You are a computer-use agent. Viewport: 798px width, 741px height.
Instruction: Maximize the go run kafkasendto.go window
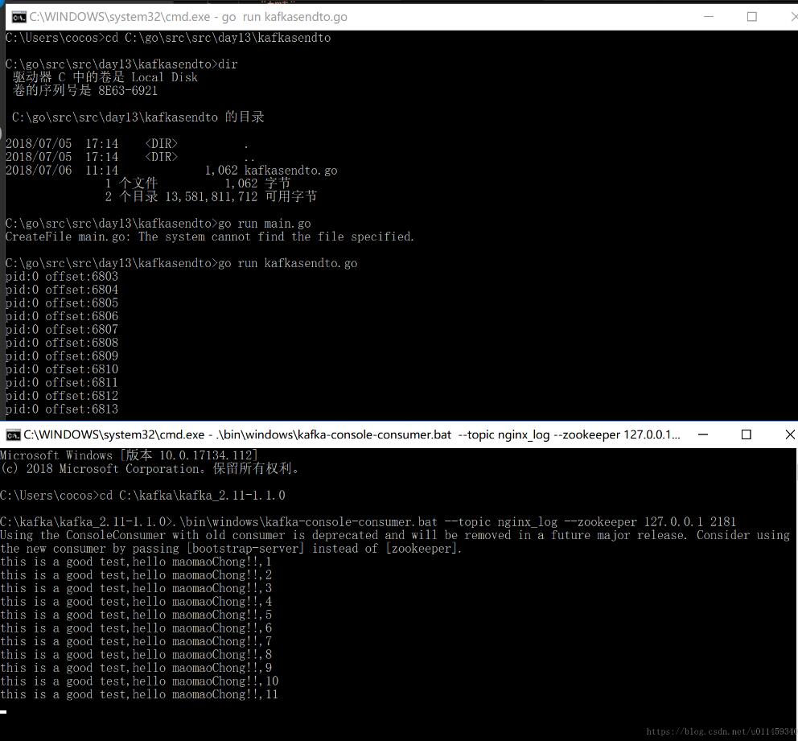[752, 17]
